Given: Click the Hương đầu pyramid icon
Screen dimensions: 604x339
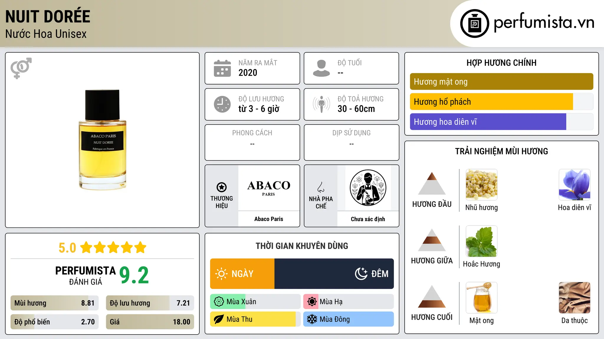Looking at the screenshot, I should 432,183.
